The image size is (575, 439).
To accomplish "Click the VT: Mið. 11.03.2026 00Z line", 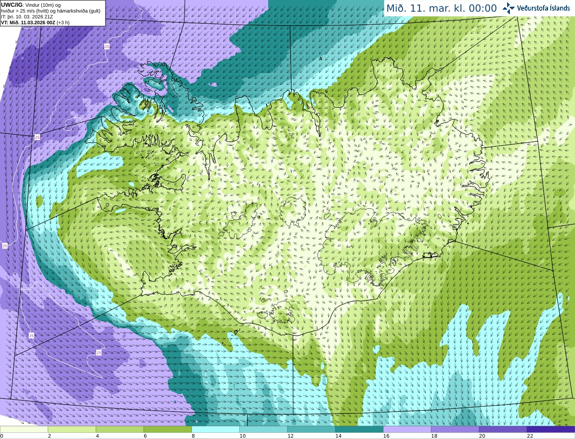I will click(x=35, y=22).
